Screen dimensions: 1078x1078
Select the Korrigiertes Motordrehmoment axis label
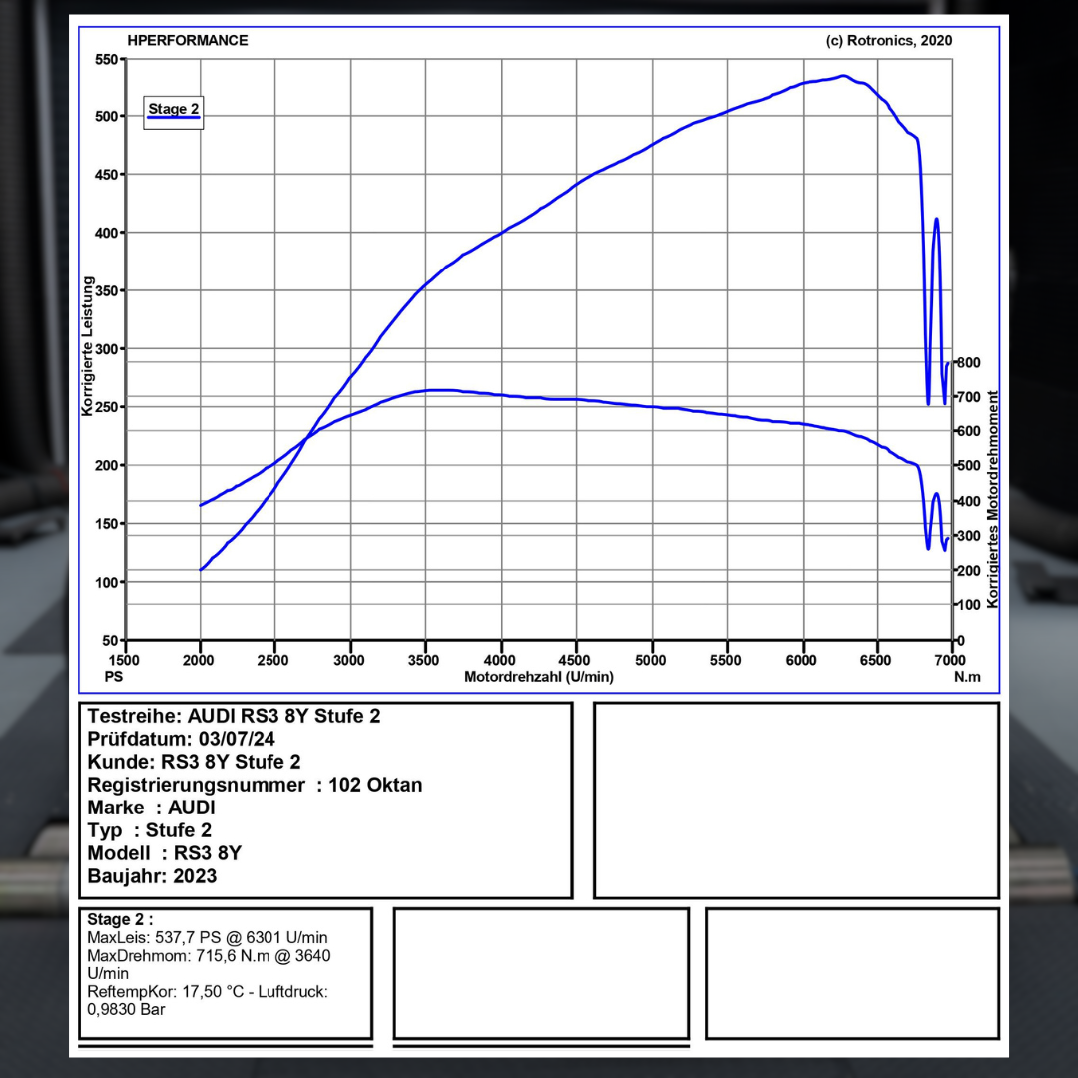point(992,499)
